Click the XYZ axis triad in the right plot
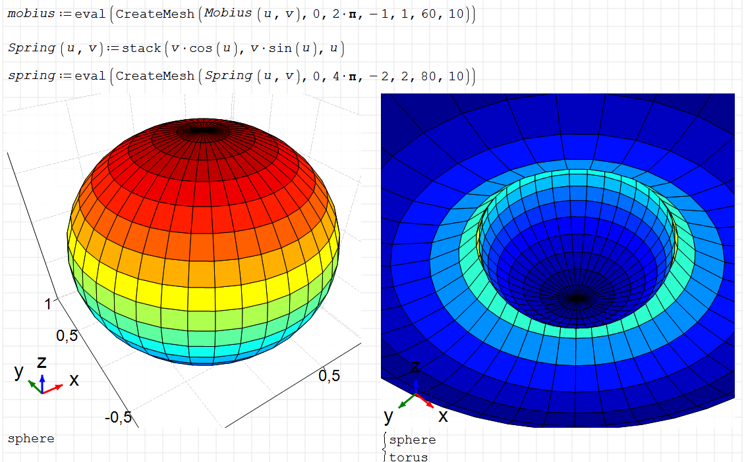The height and width of the screenshot is (462, 746). [x=415, y=395]
